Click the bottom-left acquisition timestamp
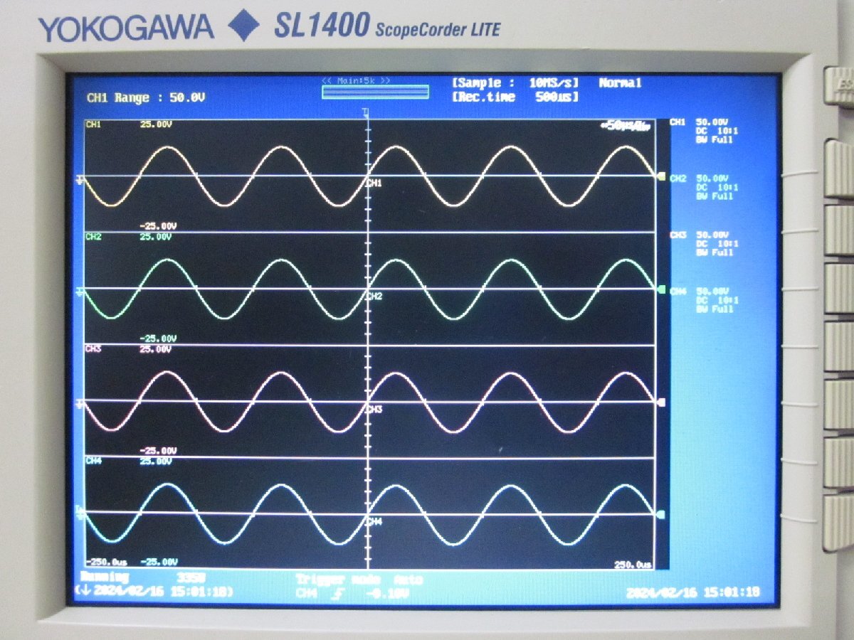The height and width of the screenshot is (640, 854). pos(154,592)
